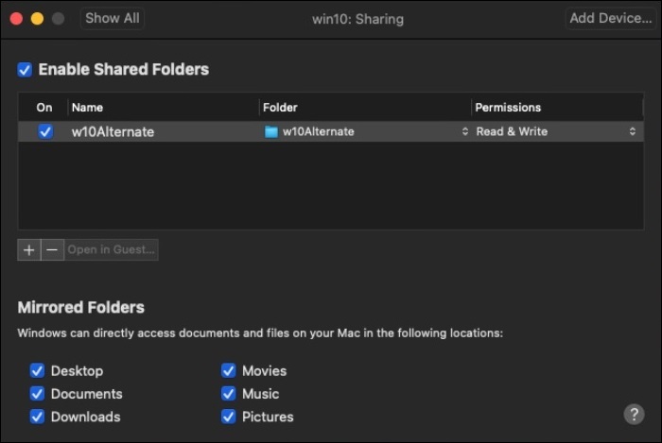Uncheck the Music mirrored folder
This screenshot has width=662, height=443.
228,394
